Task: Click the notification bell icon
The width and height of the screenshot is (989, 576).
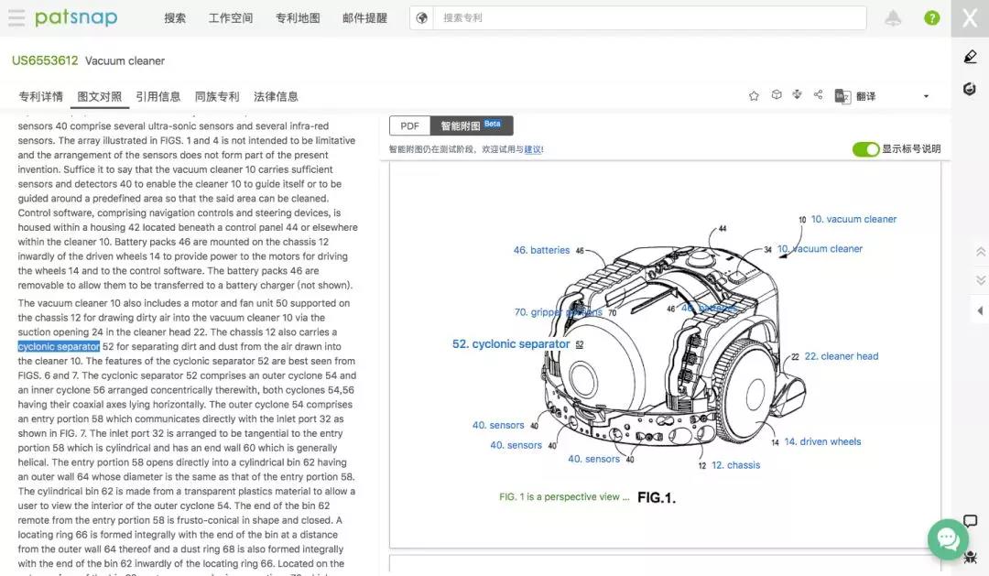Action: [893, 18]
